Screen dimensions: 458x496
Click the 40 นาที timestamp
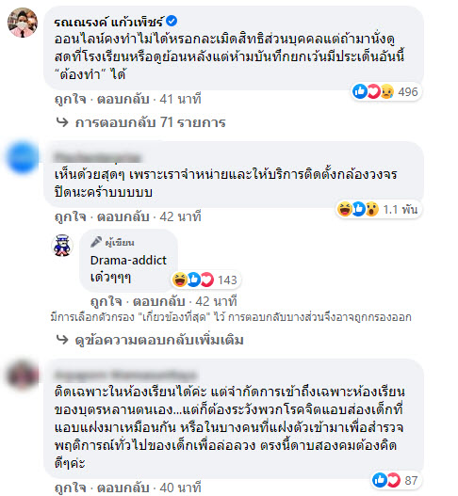click(x=180, y=488)
